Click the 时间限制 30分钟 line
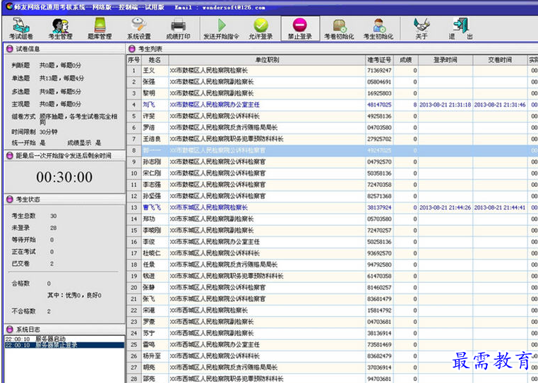Viewport: 538px width, 383px height. click(x=35, y=132)
